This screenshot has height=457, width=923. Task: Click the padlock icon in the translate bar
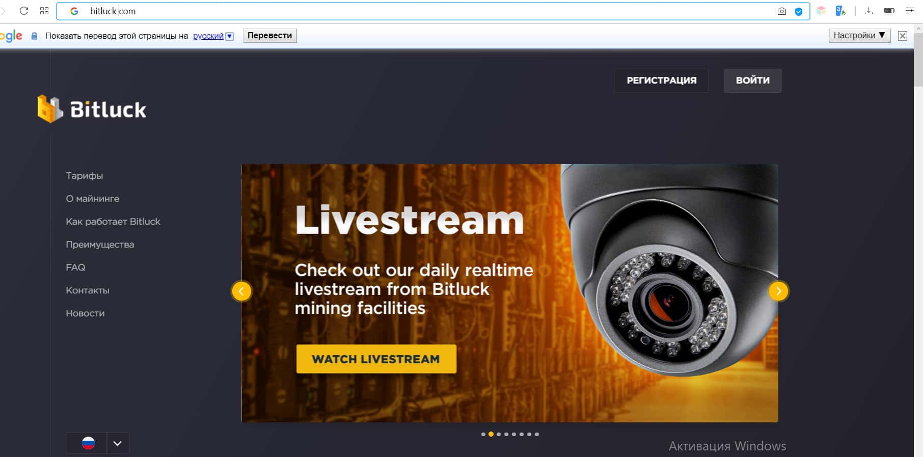34,36
